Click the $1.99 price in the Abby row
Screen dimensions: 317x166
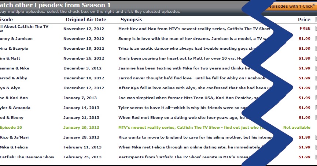point(305,78)
